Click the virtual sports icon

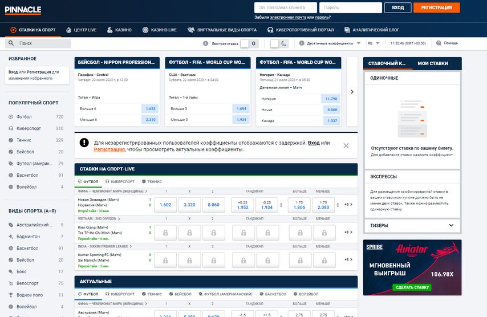click(x=191, y=30)
